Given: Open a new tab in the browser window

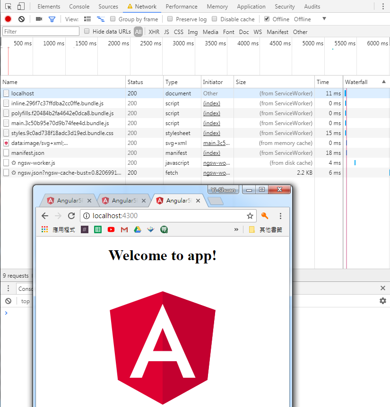Looking at the screenshot, I should coord(216,201).
